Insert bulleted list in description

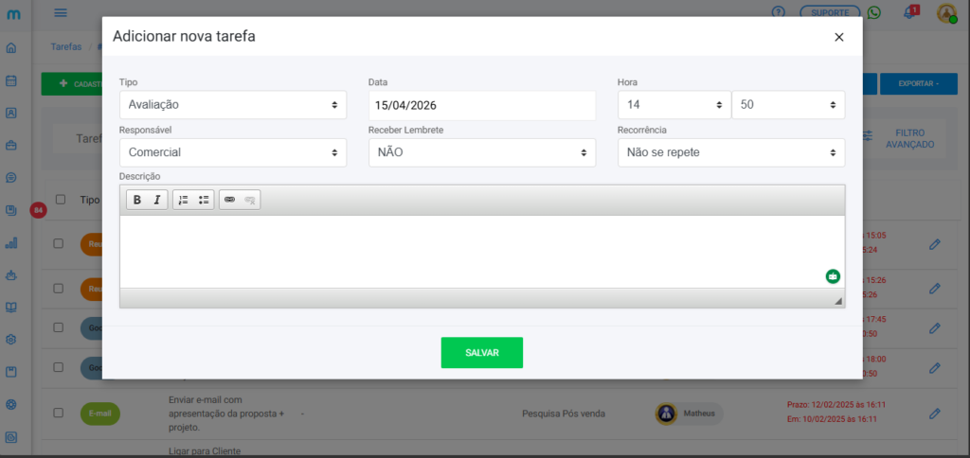[x=204, y=200]
